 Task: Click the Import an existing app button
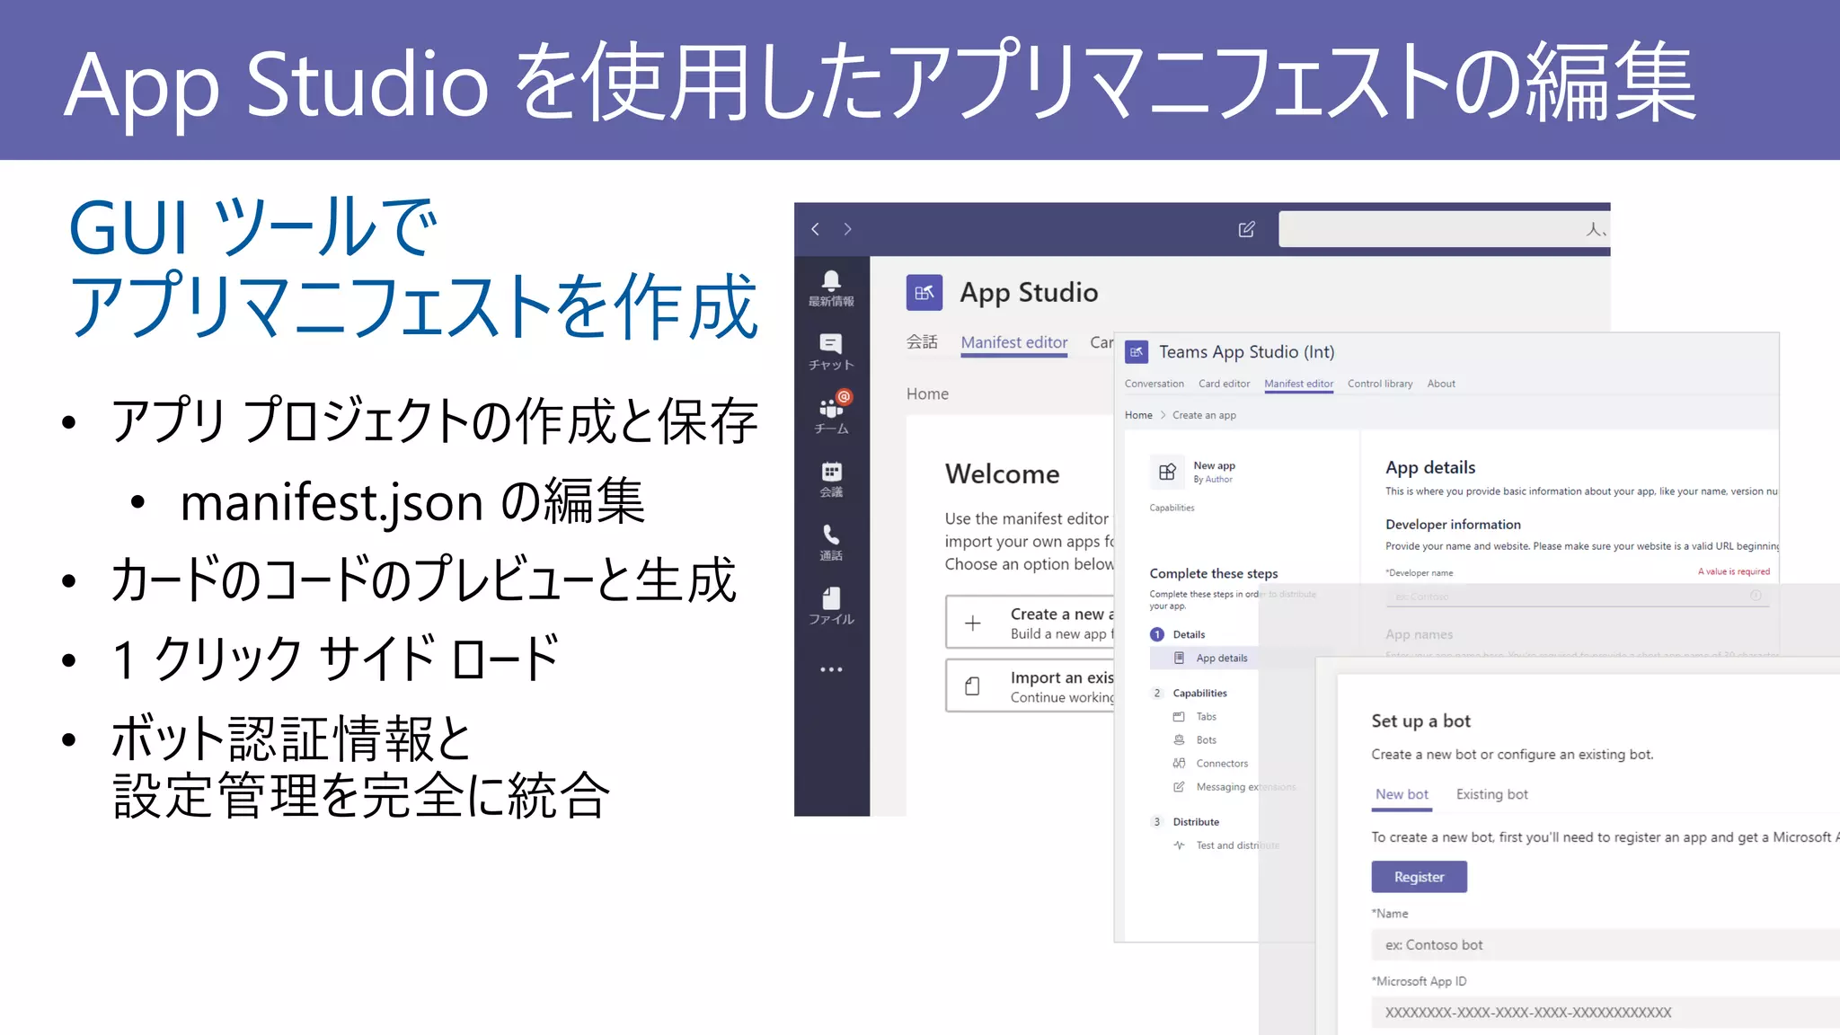pos(1030,686)
